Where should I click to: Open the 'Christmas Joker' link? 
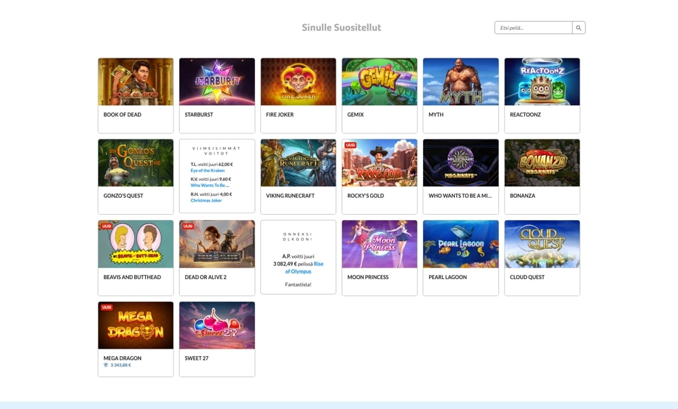[x=206, y=200]
